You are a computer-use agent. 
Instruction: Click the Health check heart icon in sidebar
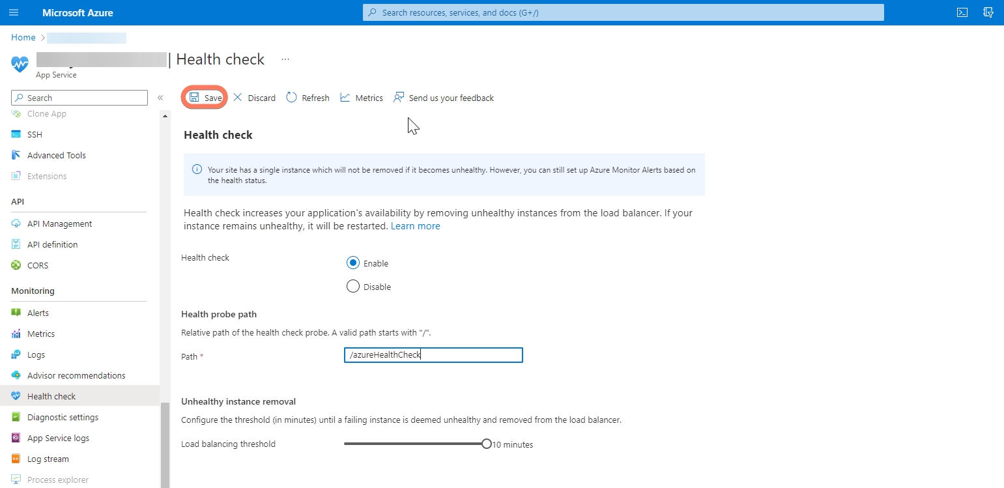[x=16, y=396]
